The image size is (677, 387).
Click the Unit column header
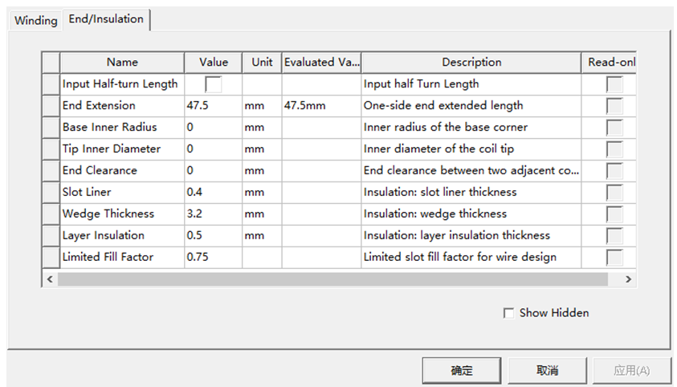[x=262, y=63]
